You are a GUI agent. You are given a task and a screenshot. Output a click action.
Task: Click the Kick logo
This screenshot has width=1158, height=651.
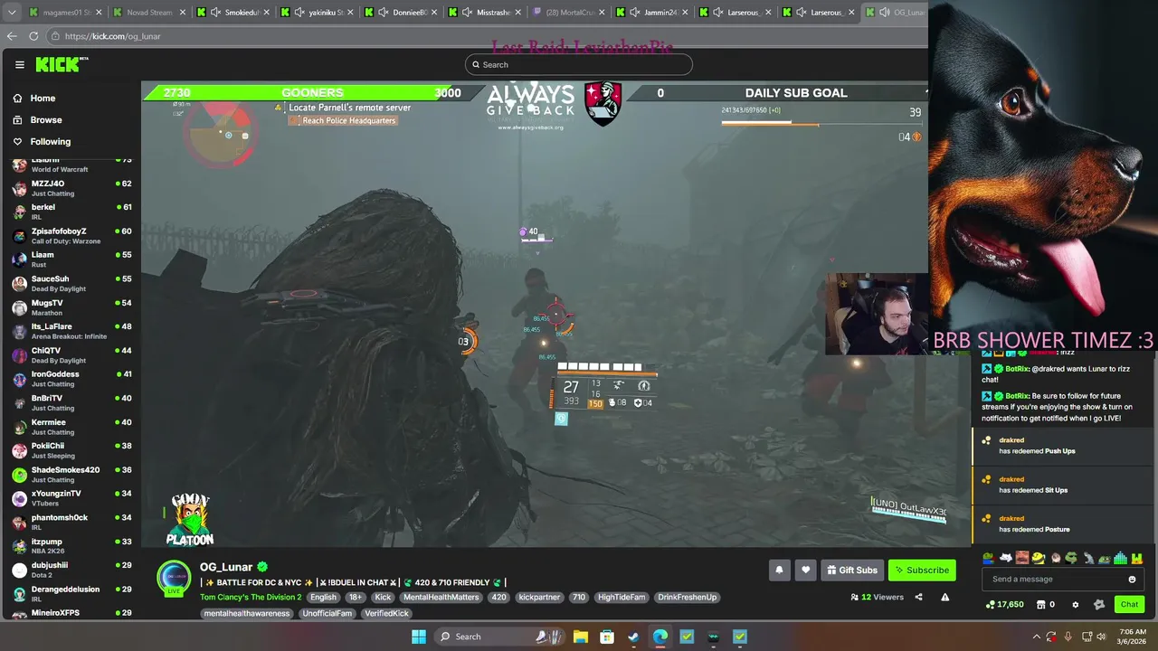click(60, 64)
